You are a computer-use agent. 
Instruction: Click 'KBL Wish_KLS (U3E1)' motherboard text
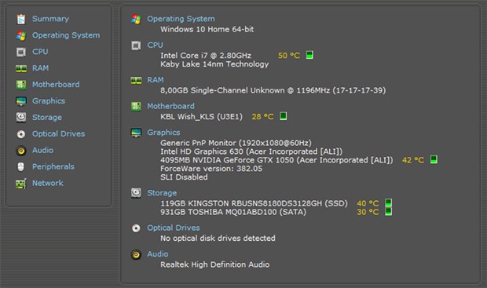201,117
